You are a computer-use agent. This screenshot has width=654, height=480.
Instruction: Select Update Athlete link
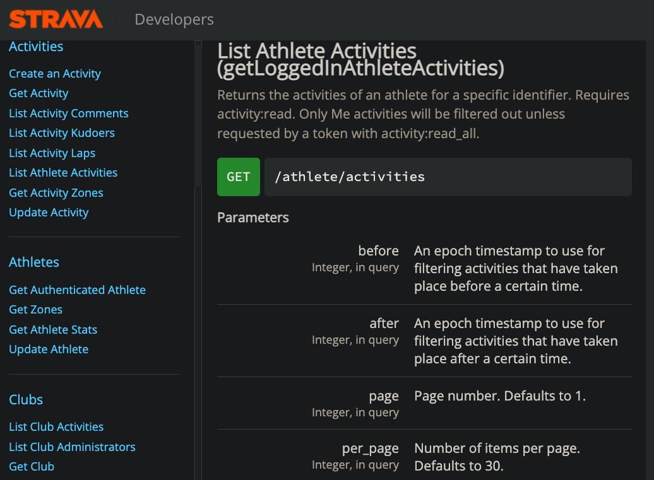(x=49, y=349)
